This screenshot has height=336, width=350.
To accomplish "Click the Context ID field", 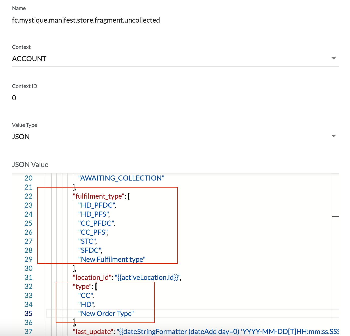I will (x=175, y=98).
